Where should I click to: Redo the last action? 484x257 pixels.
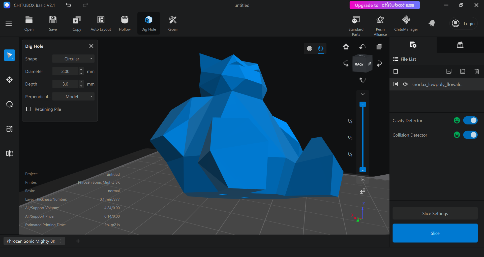[85, 5]
